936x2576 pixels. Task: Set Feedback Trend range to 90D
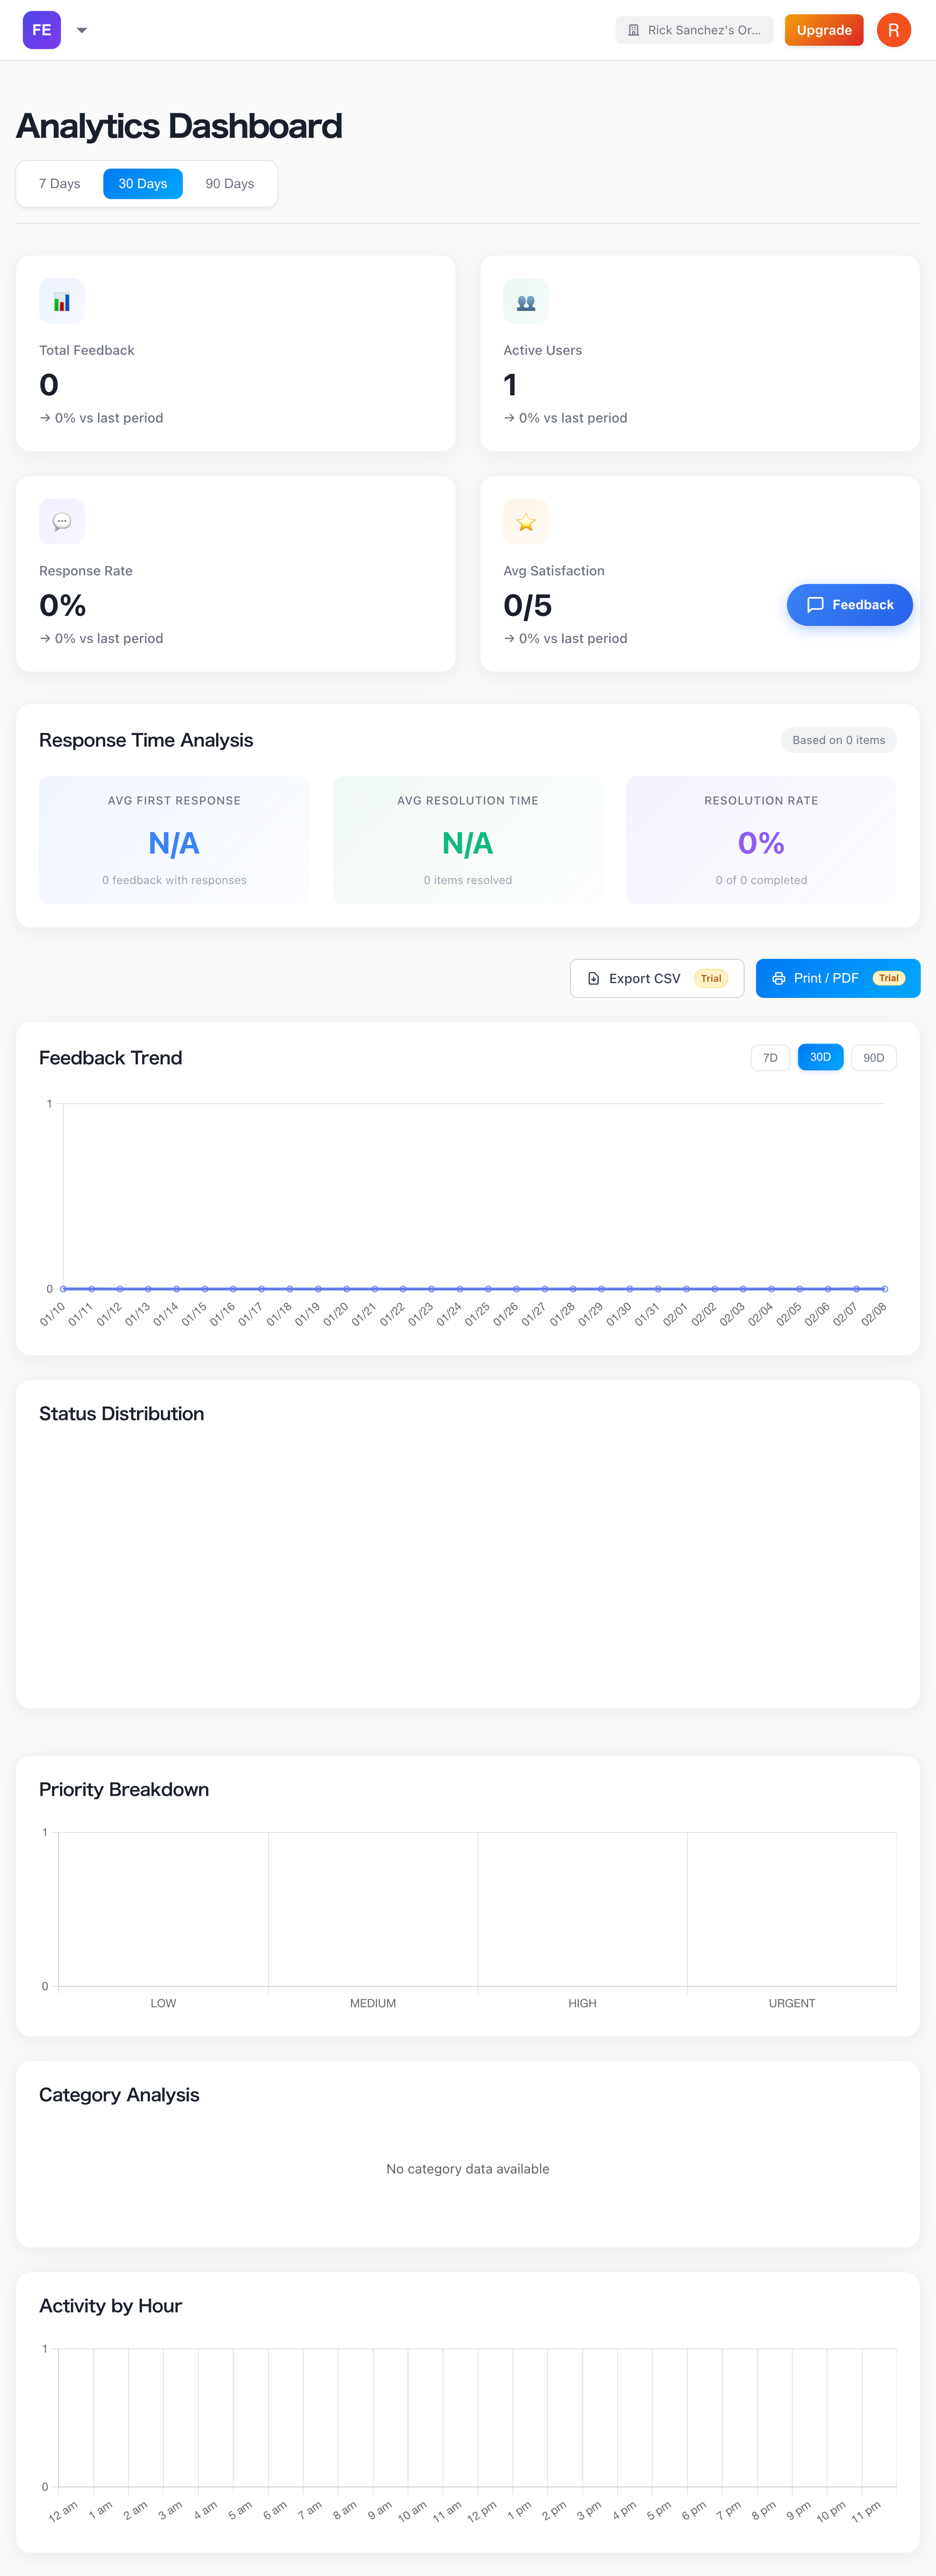point(873,1058)
